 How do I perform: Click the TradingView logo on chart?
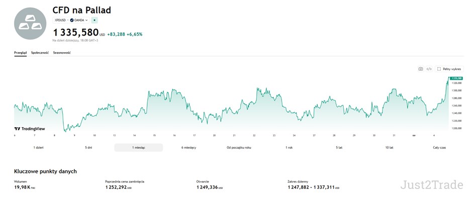click(30, 129)
